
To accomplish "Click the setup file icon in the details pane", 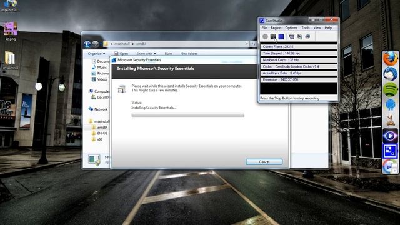I will (x=94, y=160).
